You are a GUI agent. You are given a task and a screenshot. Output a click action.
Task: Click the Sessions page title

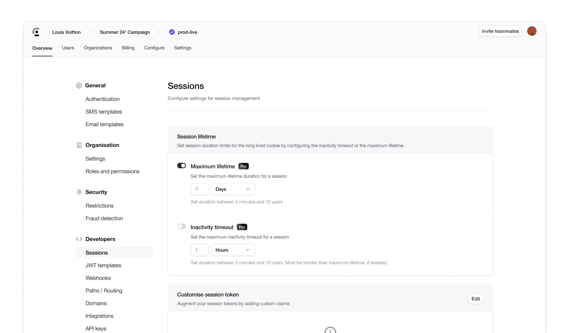click(x=186, y=86)
